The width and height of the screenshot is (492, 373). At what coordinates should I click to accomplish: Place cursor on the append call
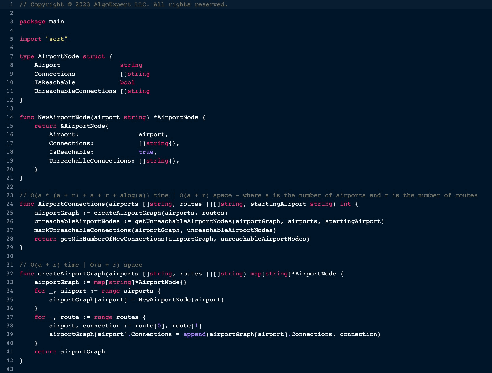tap(194, 334)
